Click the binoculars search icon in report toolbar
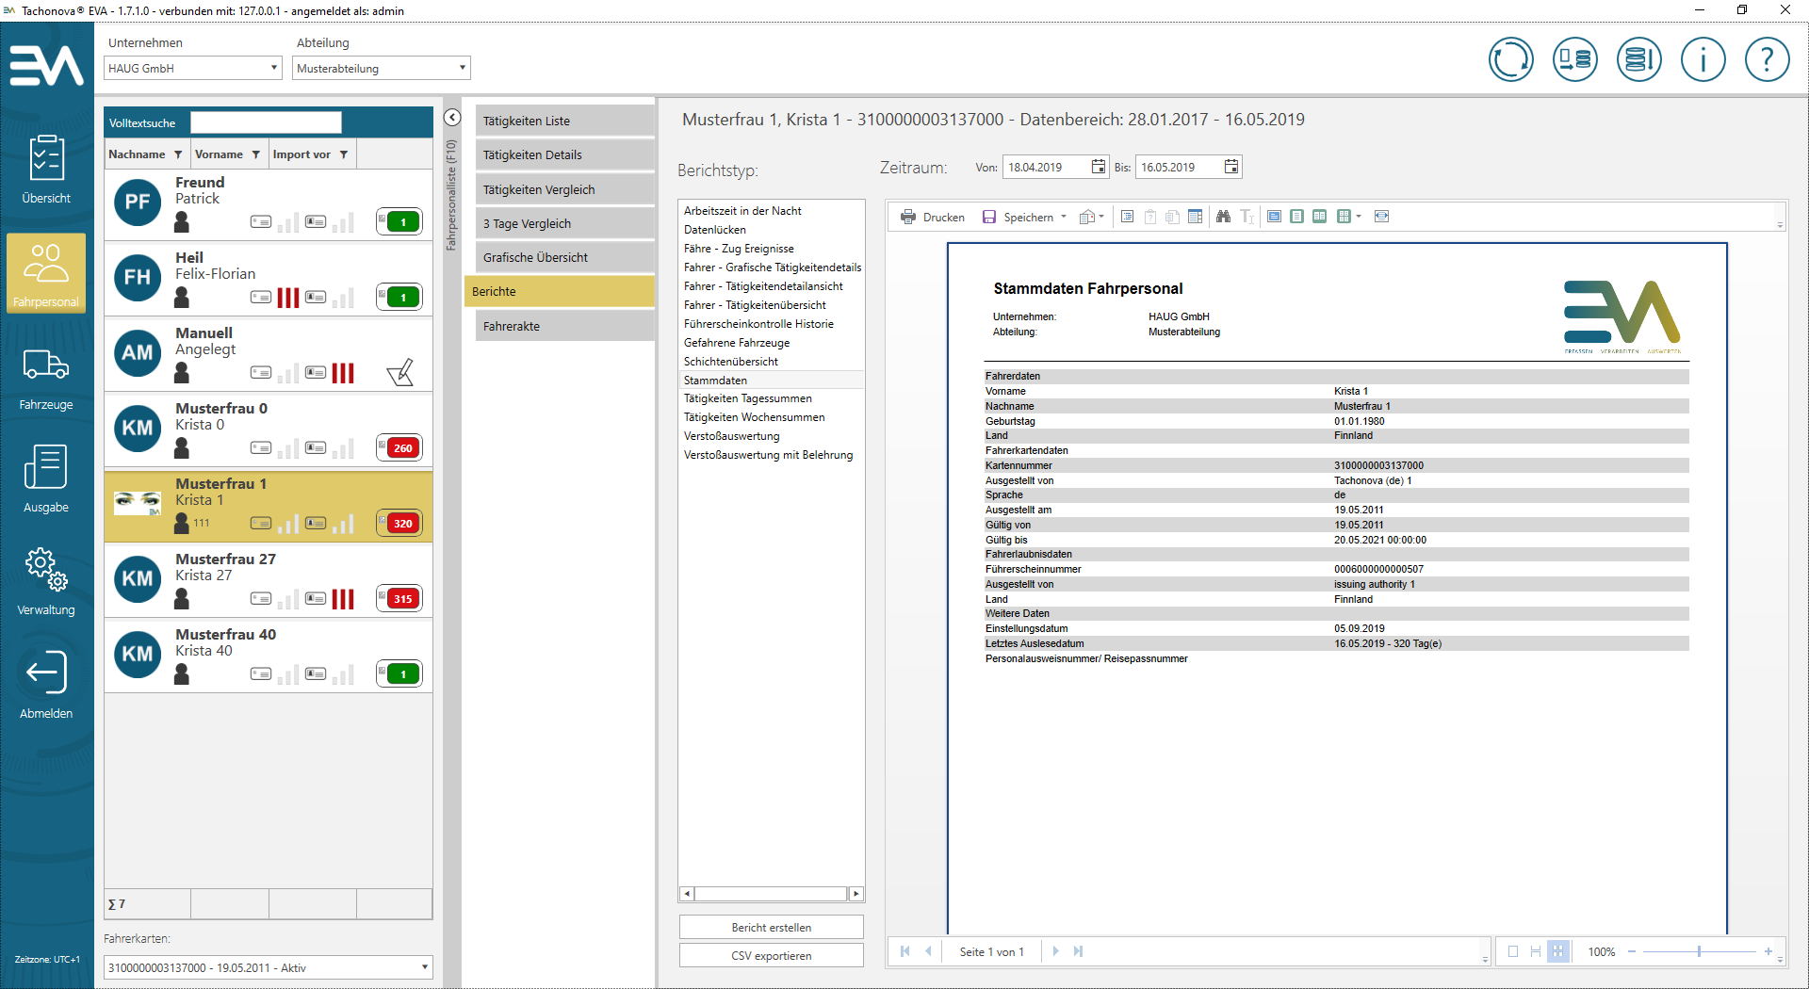This screenshot has height=989, width=1809. point(1223,217)
